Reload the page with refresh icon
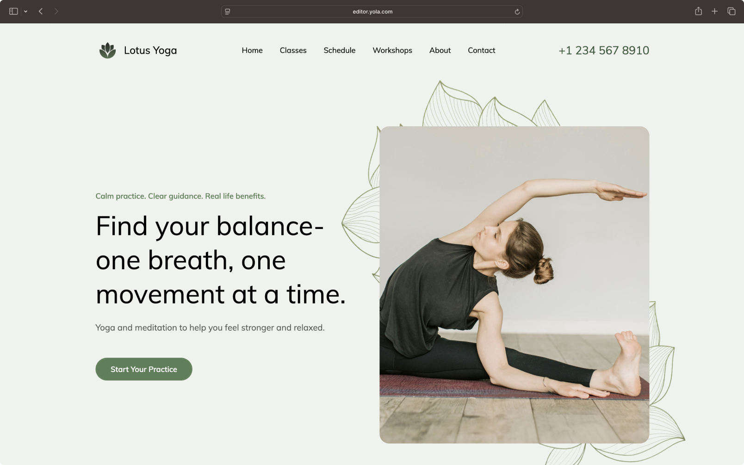Image resolution: width=744 pixels, height=465 pixels. 517,12
